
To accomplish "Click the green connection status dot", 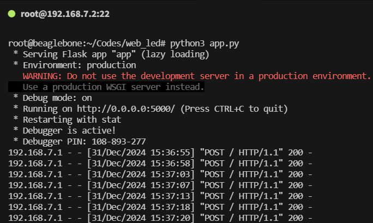I will pyautogui.click(x=11, y=14).
